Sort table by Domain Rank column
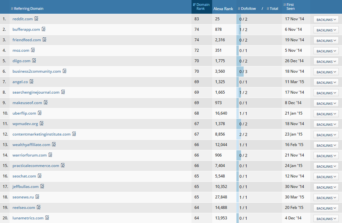 [201, 7]
